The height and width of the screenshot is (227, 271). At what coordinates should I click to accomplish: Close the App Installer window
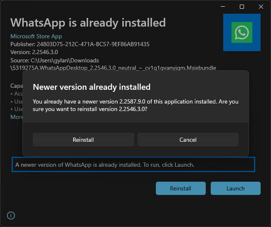point(261,7)
